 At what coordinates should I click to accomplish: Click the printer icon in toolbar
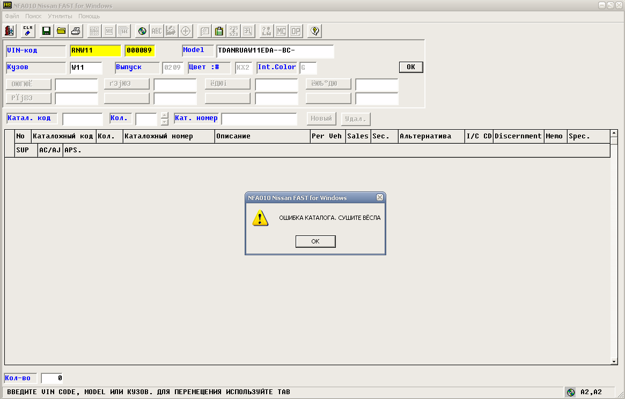(x=76, y=31)
